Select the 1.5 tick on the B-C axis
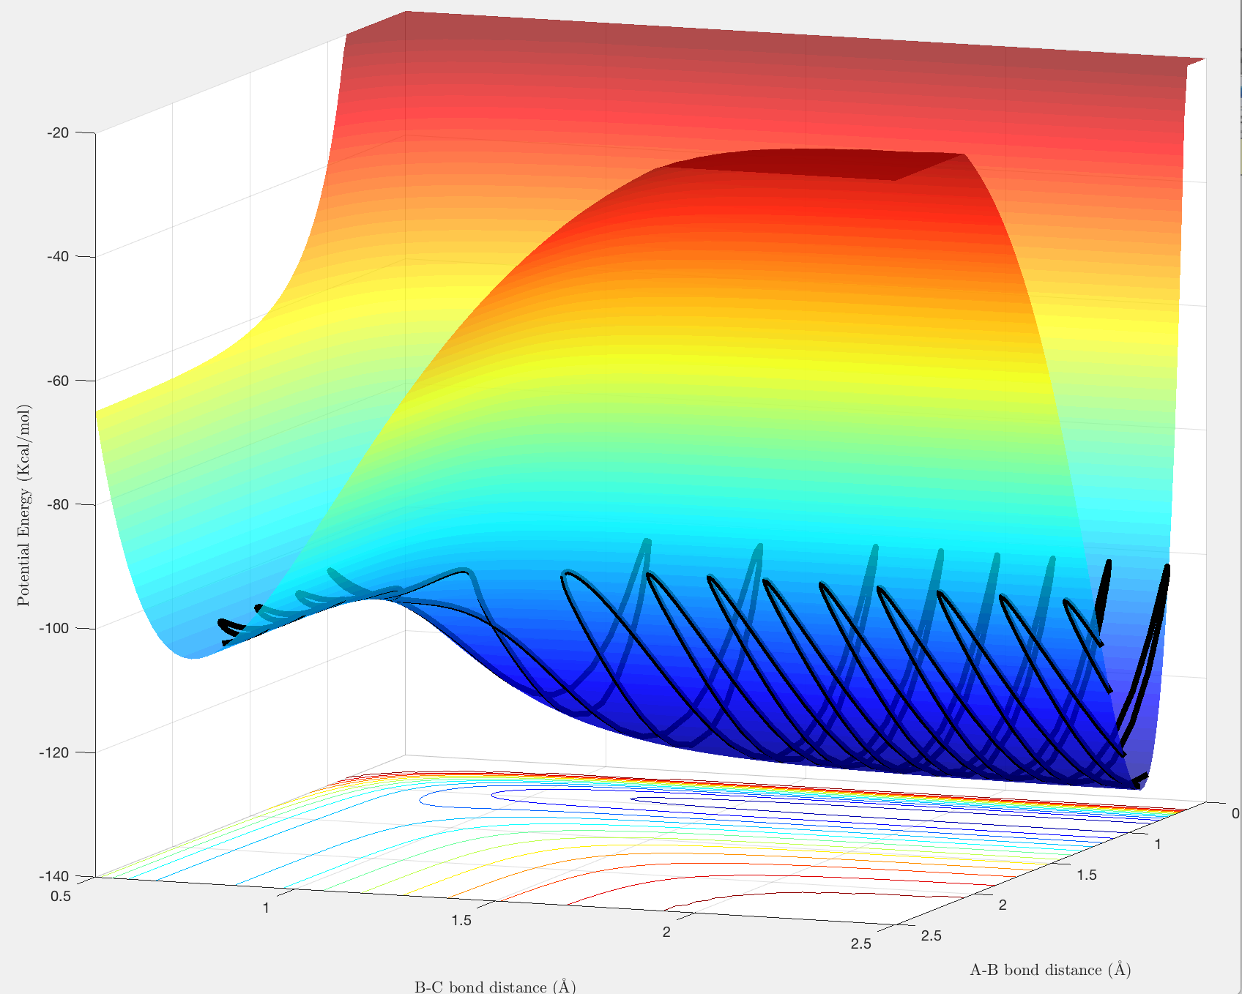1242x994 pixels. pyautogui.click(x=461, y=920)
